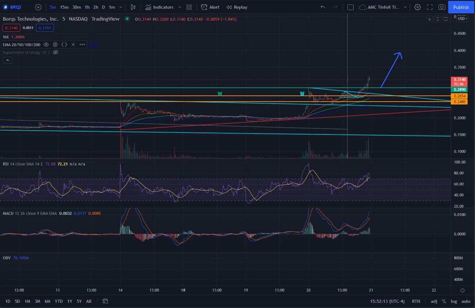Set date range to 1Y

point(70,301)
